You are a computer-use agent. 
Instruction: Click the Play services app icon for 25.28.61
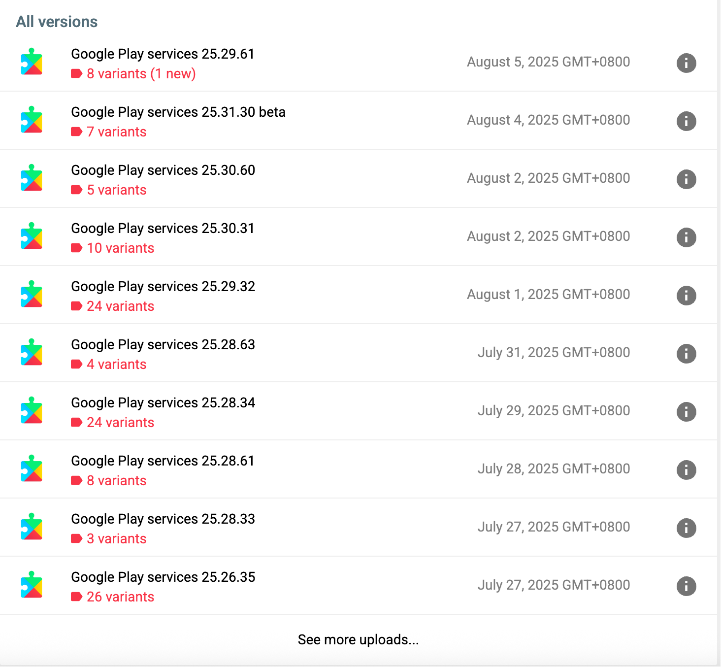coord(32,468)
